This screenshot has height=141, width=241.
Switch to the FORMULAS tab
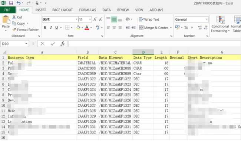[x=88, y=10]
